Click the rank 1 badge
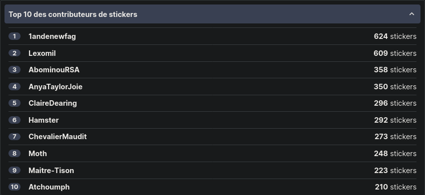The width and height of the screenshot is (425, 195). 15,36
